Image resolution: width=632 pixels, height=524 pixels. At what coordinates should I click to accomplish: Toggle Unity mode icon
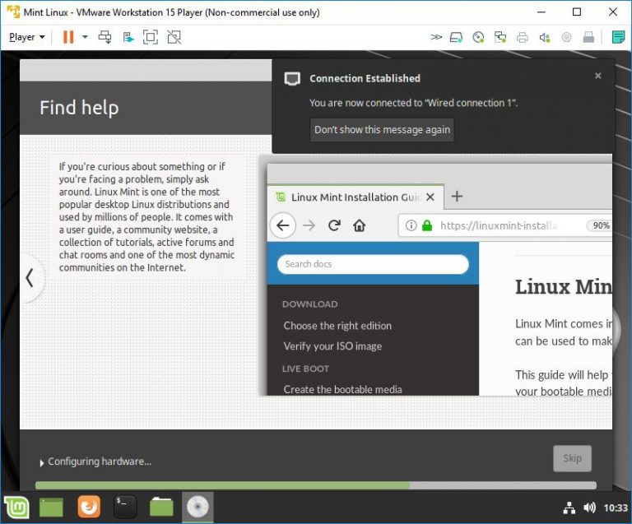coord(174,37)
